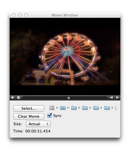Click the Clear Movie button
The width and height of the screenshot is (130, 150).
tap(29, 116)
